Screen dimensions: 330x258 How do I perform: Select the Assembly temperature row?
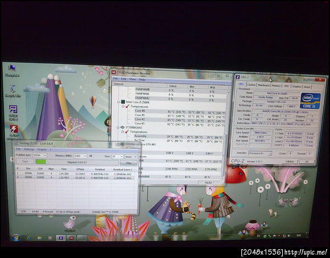tap(178, 136)
